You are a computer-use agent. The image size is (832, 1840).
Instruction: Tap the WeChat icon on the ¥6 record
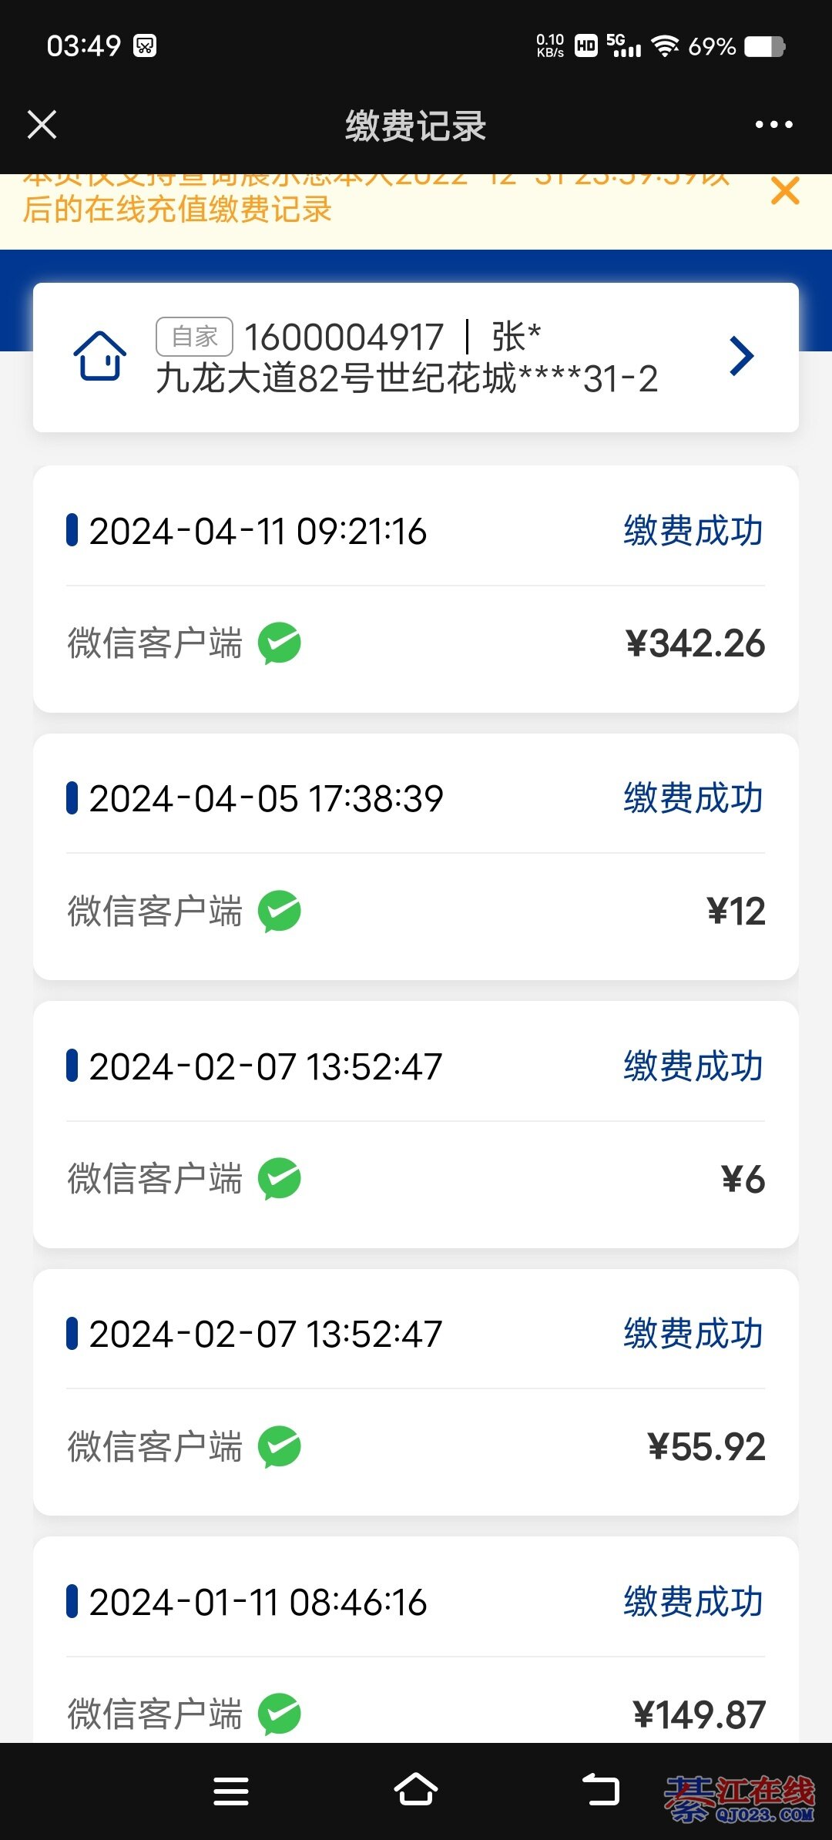pos(279,1179)
